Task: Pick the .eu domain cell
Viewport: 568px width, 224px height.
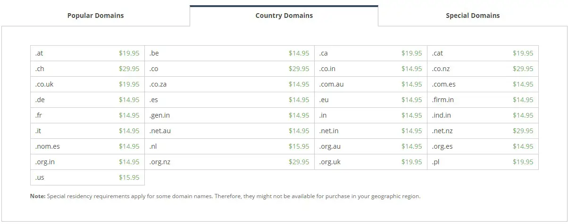Action: tap(371, 100)
